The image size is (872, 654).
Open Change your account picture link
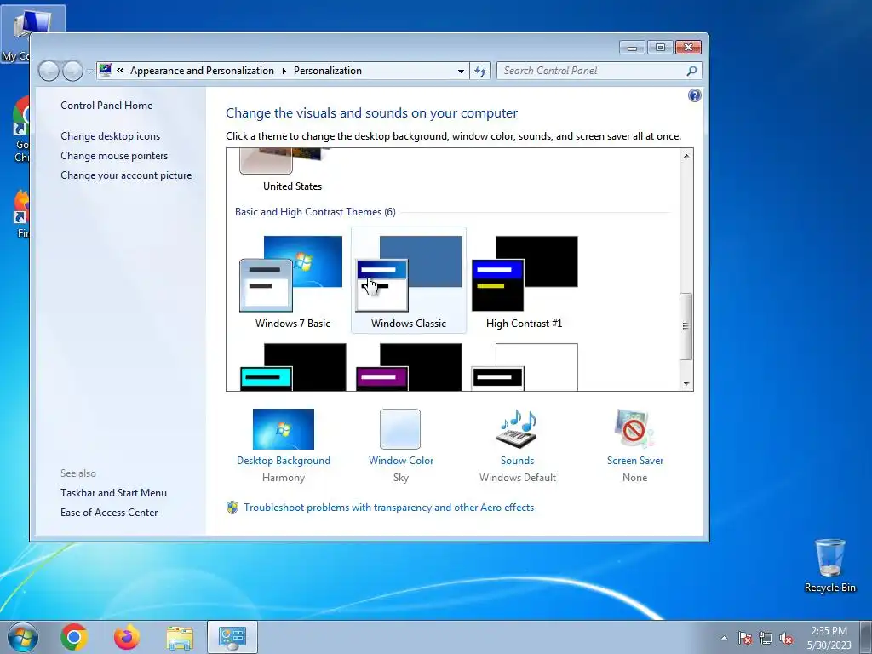(126, 175)
